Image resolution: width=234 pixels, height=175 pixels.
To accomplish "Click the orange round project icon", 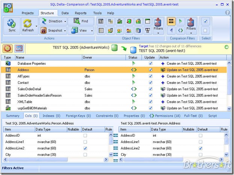I will (8, 48).
